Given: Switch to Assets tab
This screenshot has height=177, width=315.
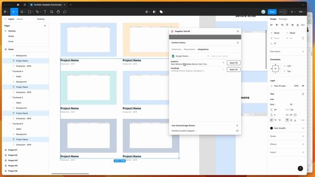Looking at the screenshot, I should click(x=20, y=19).
